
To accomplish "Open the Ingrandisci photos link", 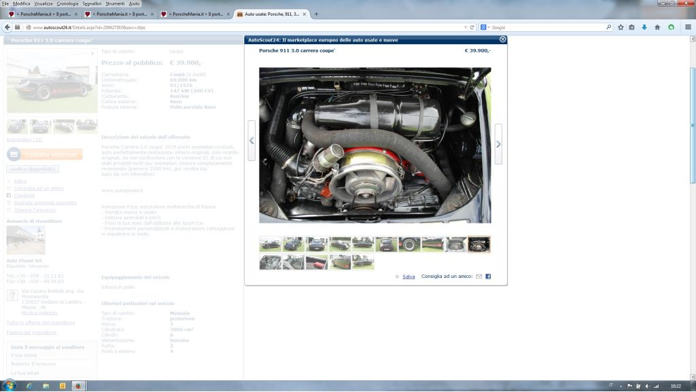I will coord(24,140).
